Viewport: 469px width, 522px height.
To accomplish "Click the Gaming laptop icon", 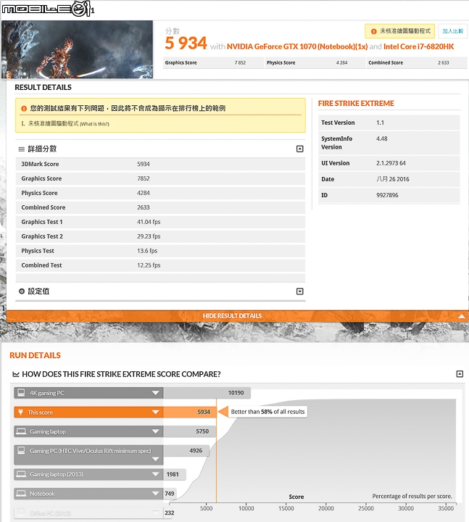I will click(x=21, y=431).
